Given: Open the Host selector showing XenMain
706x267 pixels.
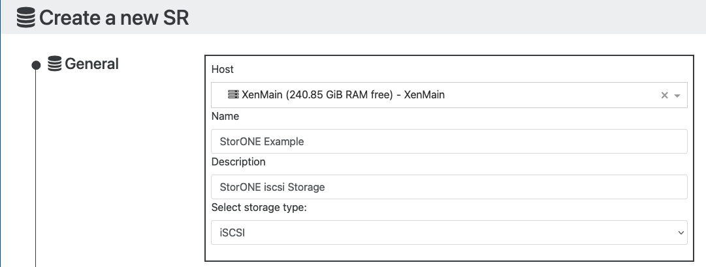Looking at the screenshot, I should 449,95.
